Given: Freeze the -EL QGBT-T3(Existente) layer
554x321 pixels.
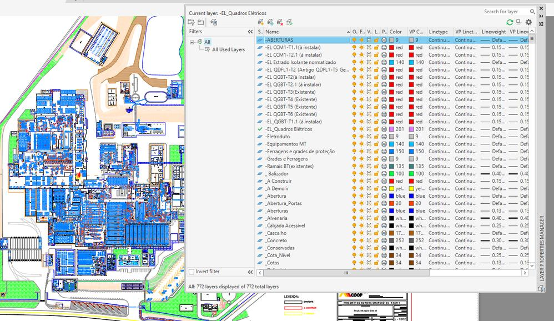Looking at the screenshot, I should click(x=362, y=92).
